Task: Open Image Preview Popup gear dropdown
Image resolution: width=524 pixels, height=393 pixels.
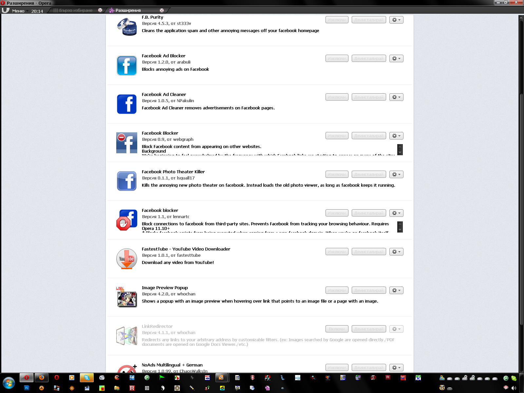Action: pos(396,290)
